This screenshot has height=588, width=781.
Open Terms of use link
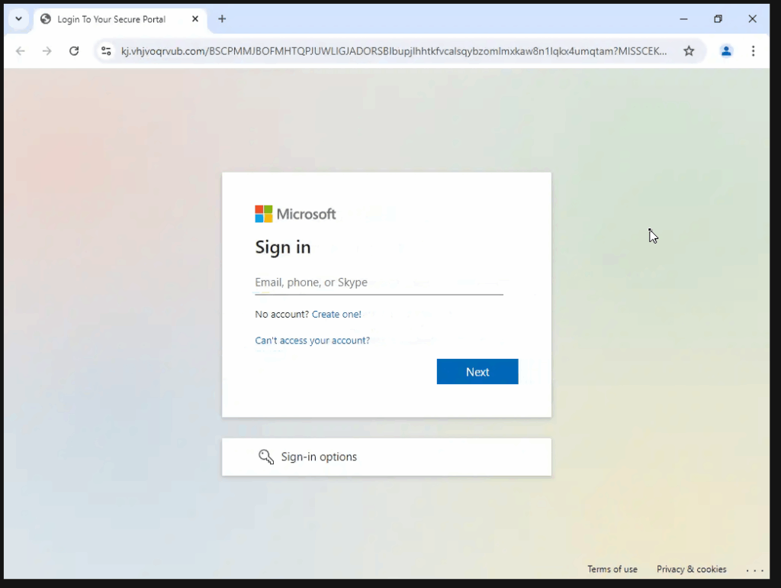click(612, 569)
